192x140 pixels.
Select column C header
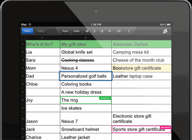[141, 38]
